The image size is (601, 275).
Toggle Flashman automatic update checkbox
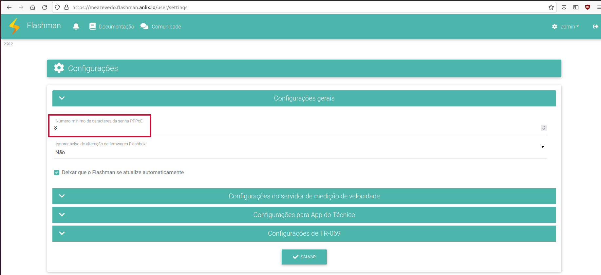click(57, 173)
